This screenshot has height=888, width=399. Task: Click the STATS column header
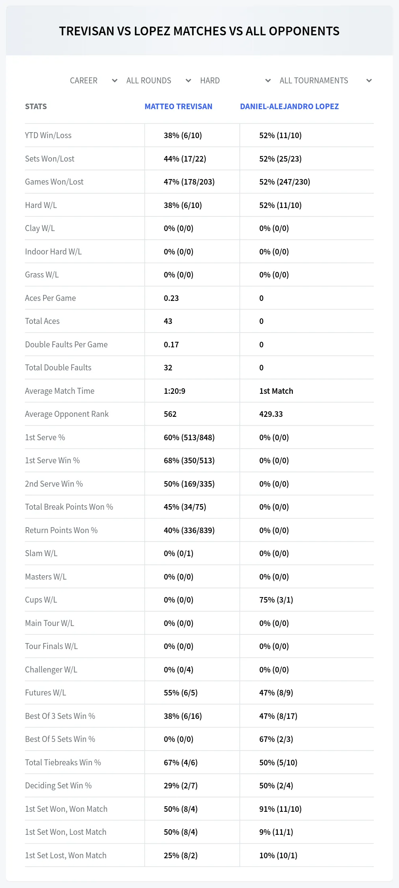[36, 106]
